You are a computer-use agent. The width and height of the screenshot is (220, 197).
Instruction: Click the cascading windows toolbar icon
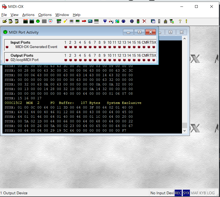click(x=153, y=21)
